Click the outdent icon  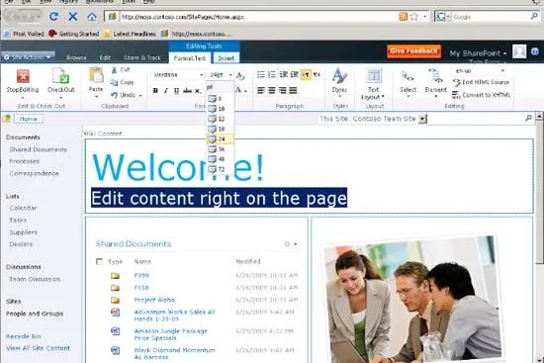[284, 74]
